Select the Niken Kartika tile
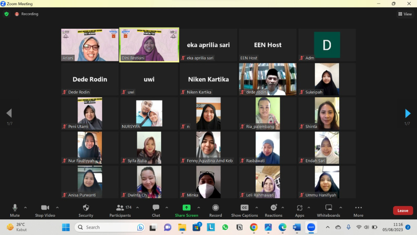 point(208,79)
